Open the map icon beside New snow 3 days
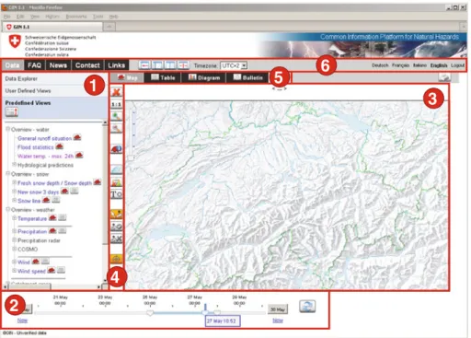The image size is (471, 338). tap(64, 191)
